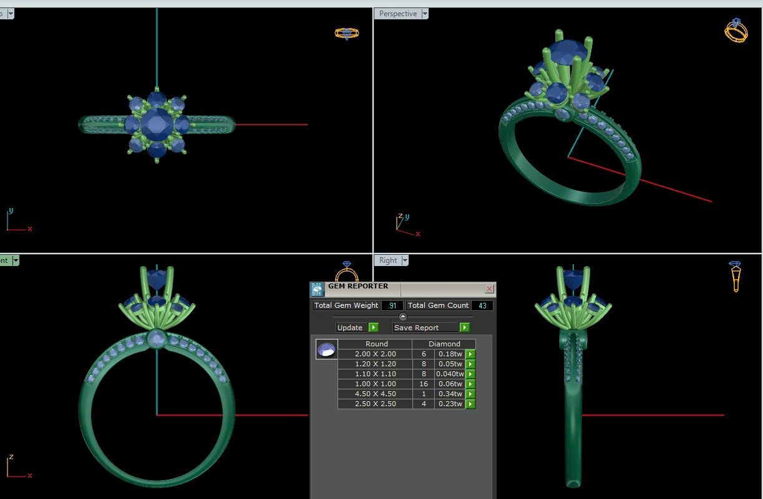
Task: Click green arrow next to Save Report
Action: [x=464, y=328]
